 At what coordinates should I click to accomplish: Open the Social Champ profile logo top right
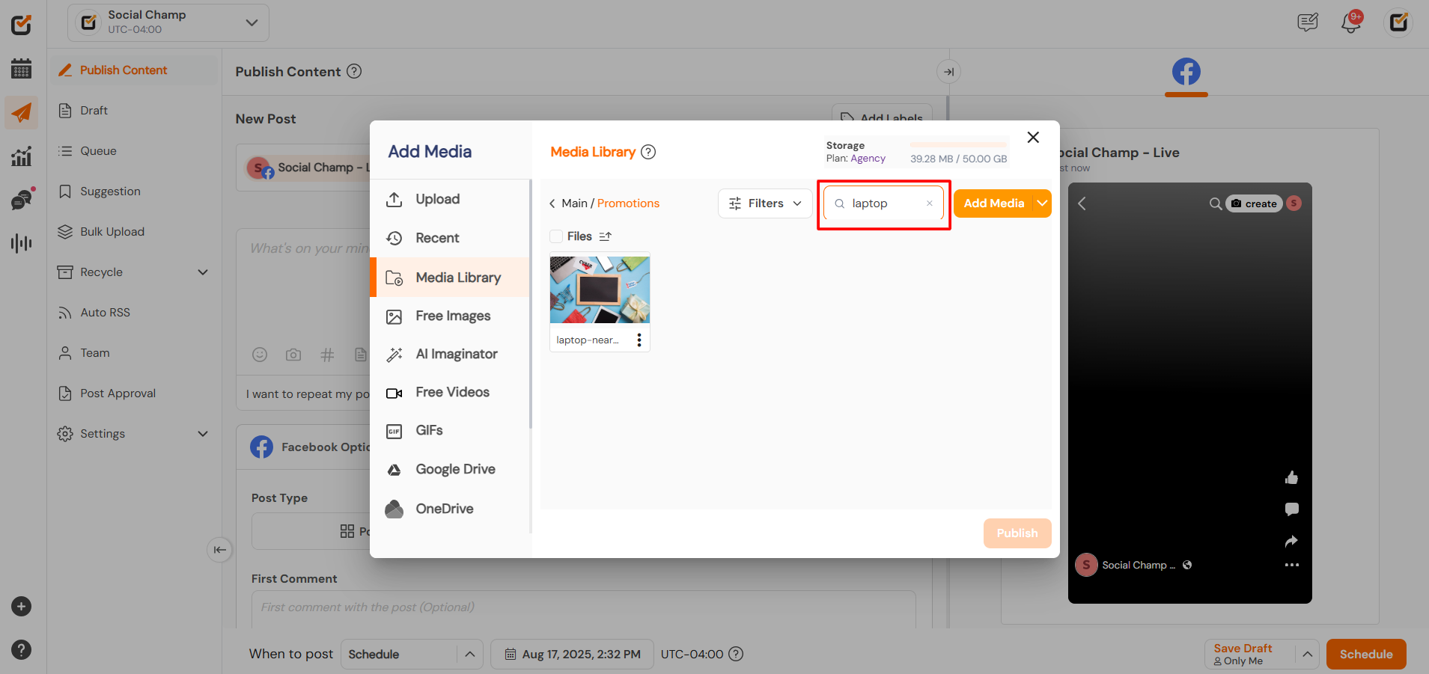click(x=1398, y=22)
